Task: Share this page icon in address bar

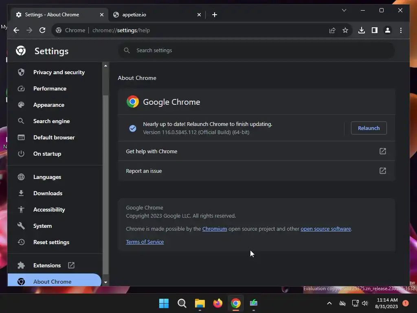Action: tap(332, 30)
